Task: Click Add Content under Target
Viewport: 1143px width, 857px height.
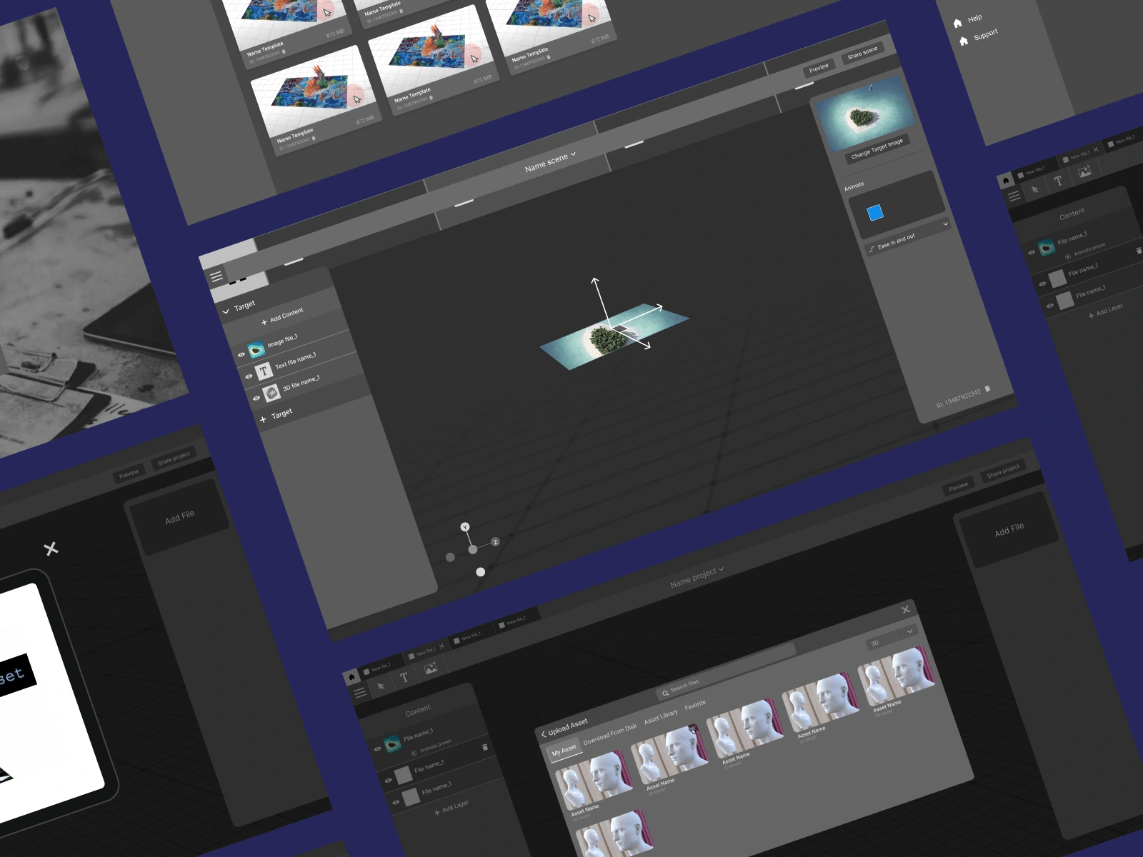Action: tap(282, 316)
